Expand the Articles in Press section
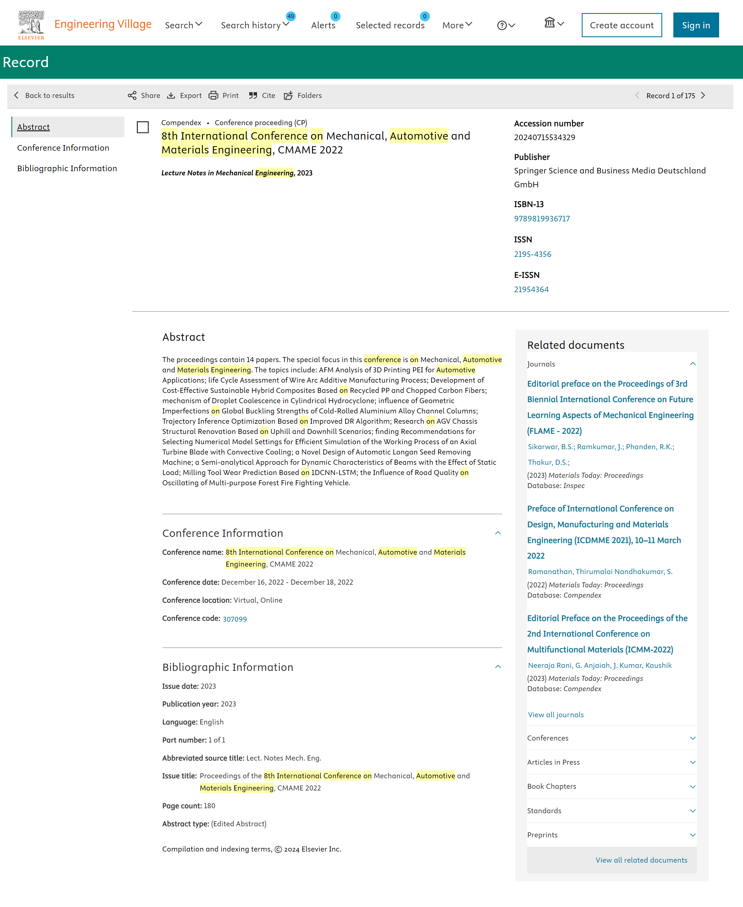743x907 pixels. 612,762
